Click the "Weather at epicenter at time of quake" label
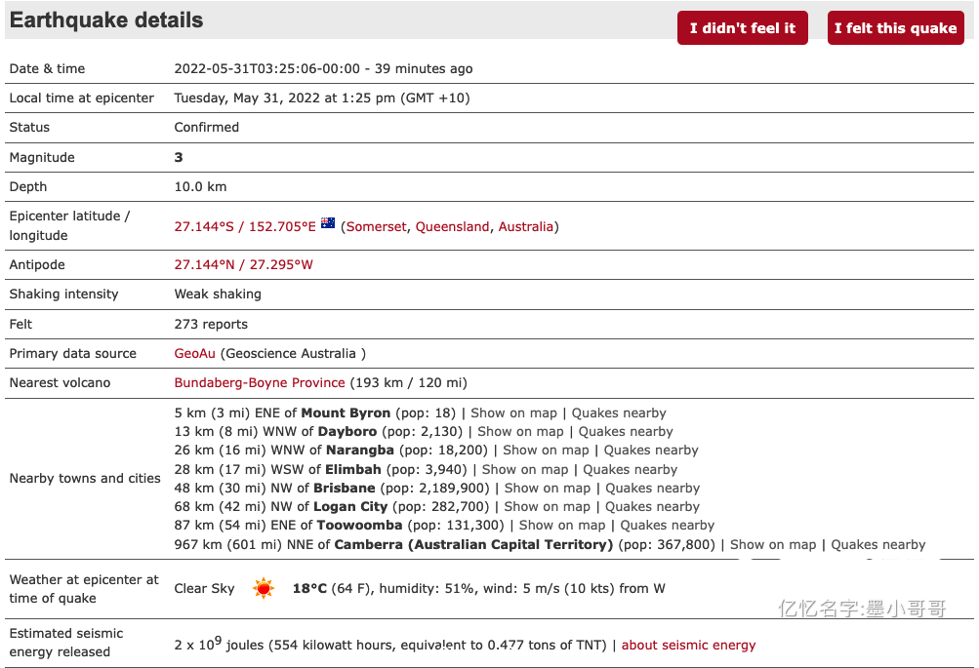 (x=84, y=589)
